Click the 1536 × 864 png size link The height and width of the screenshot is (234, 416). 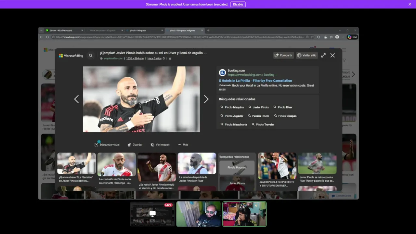click(x=135, y=58)
